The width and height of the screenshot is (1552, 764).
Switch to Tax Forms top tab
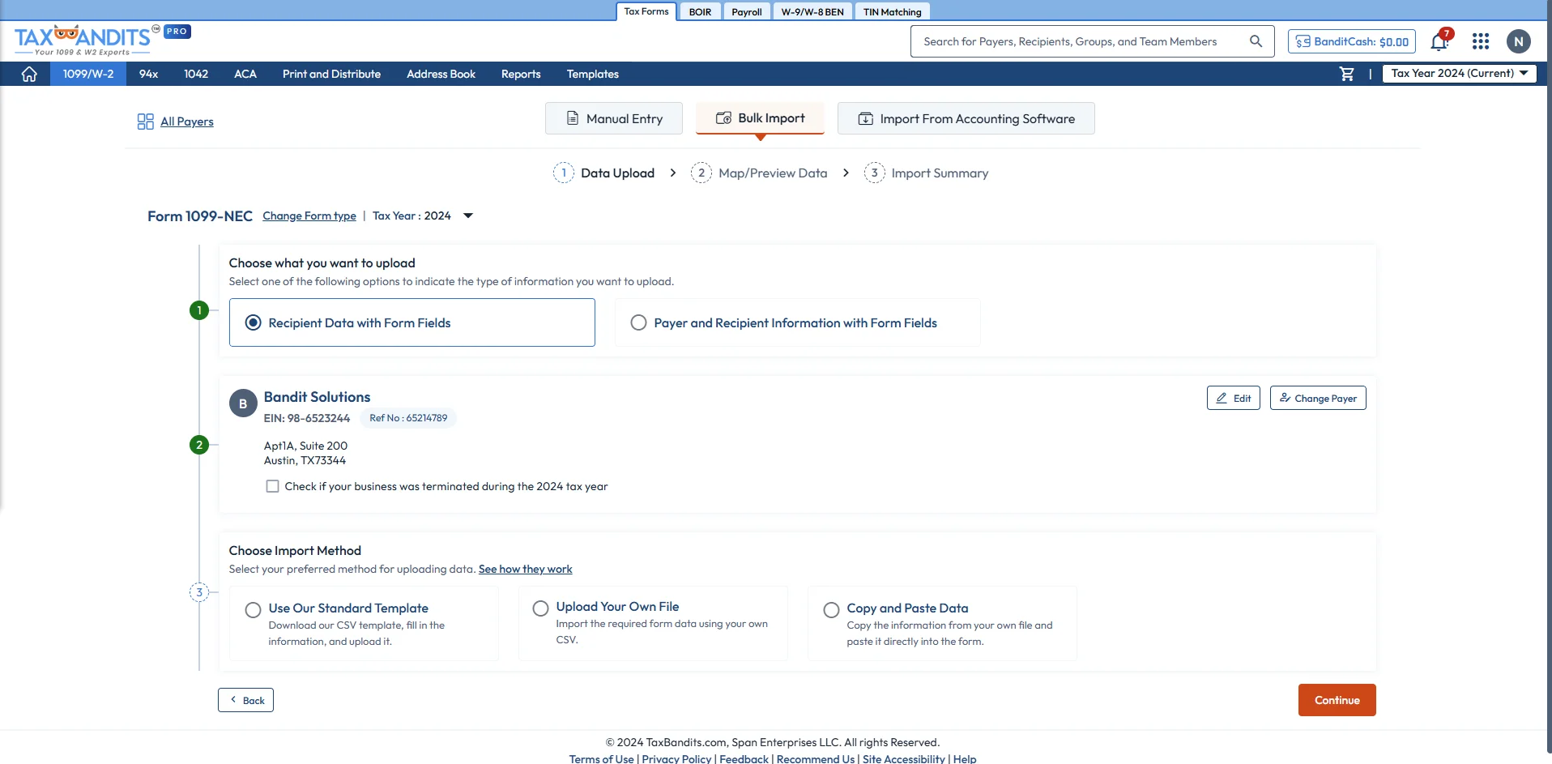pyautogui.click(x=646, y=11)
